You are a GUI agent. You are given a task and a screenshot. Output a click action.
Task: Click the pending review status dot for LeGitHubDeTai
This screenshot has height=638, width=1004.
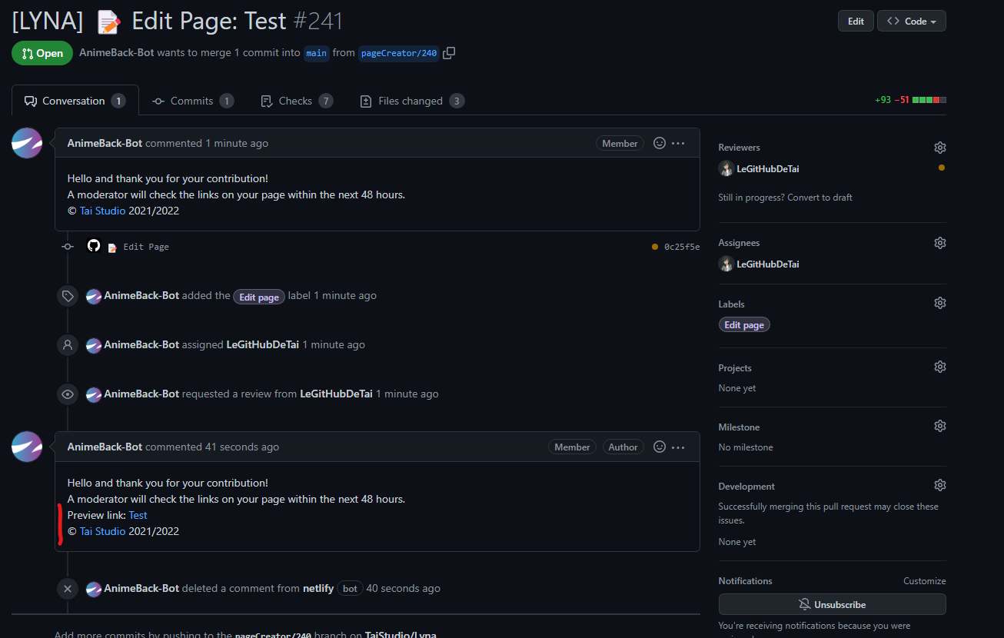point(942,168)
